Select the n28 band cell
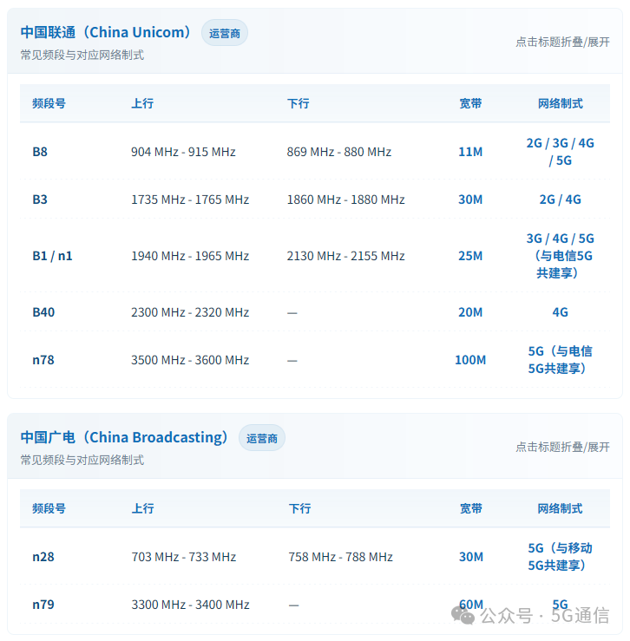Screen dimensions: 630x641 pyautogui.click(x=43, y=557)
